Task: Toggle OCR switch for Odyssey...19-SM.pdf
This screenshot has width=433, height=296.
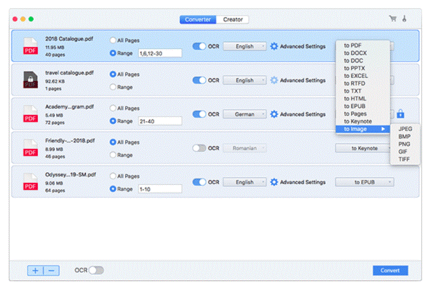Action: click(199, 182)
